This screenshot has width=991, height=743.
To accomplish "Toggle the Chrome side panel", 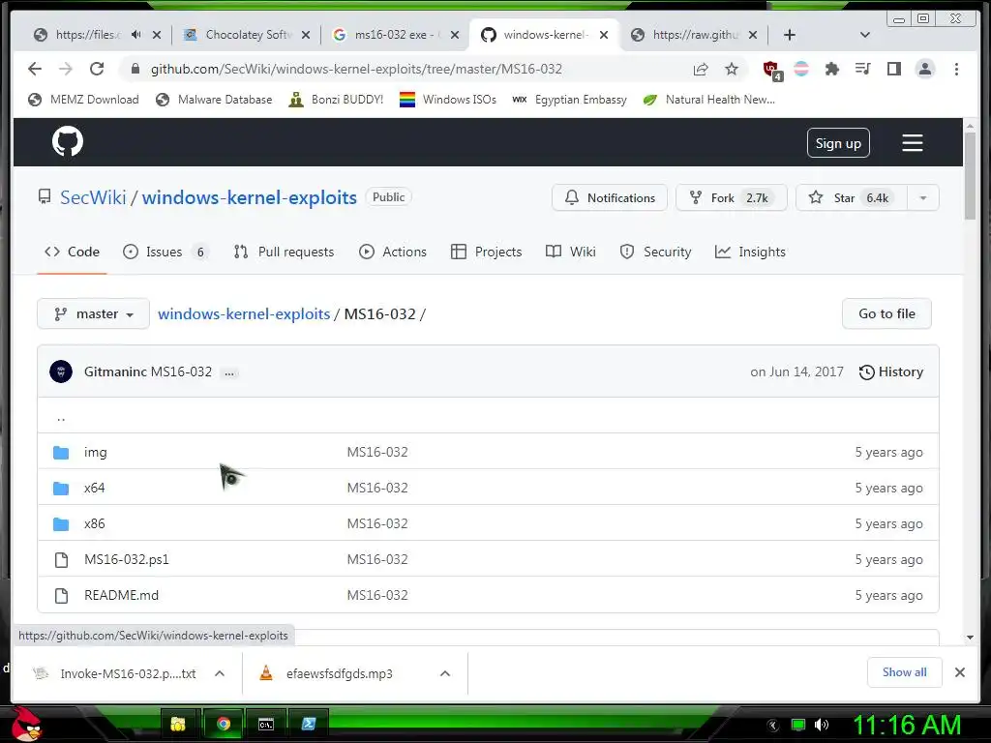I will point(893,69).
